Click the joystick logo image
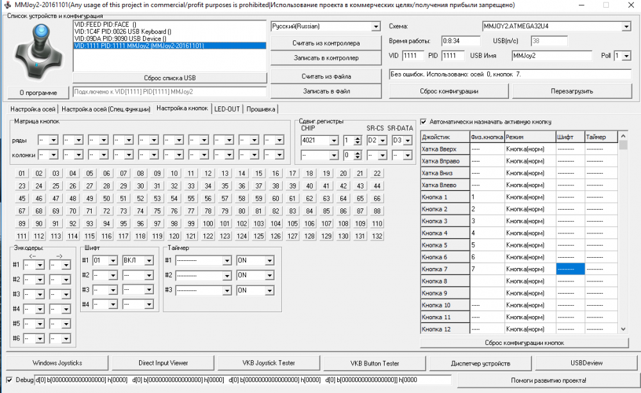The image size is (641, 393). [37, 50]
